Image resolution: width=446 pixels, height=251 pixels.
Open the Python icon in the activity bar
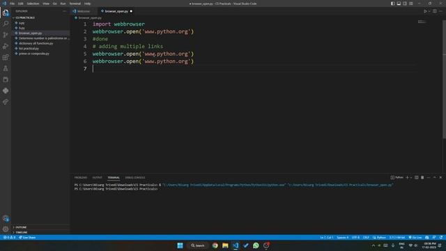pyautogui.click(x=6, y=91)
